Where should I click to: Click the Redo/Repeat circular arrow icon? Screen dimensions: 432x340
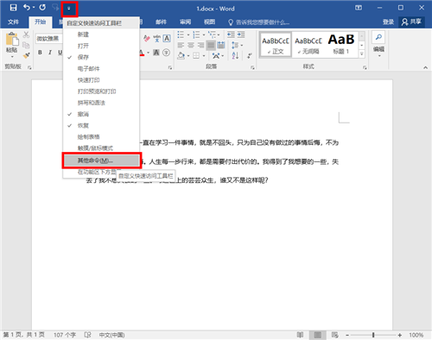point(42,8)
